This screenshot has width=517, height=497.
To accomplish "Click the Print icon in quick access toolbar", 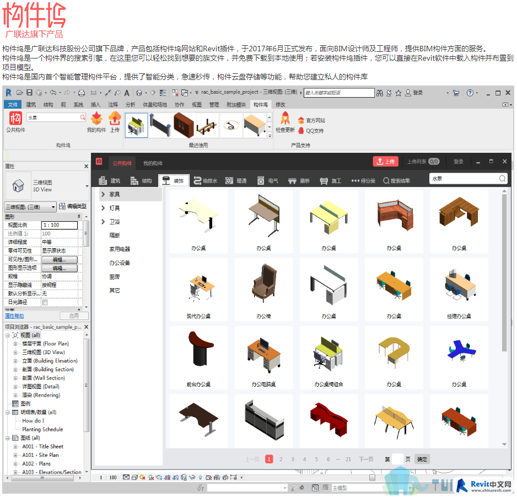I will pos(82,93).
